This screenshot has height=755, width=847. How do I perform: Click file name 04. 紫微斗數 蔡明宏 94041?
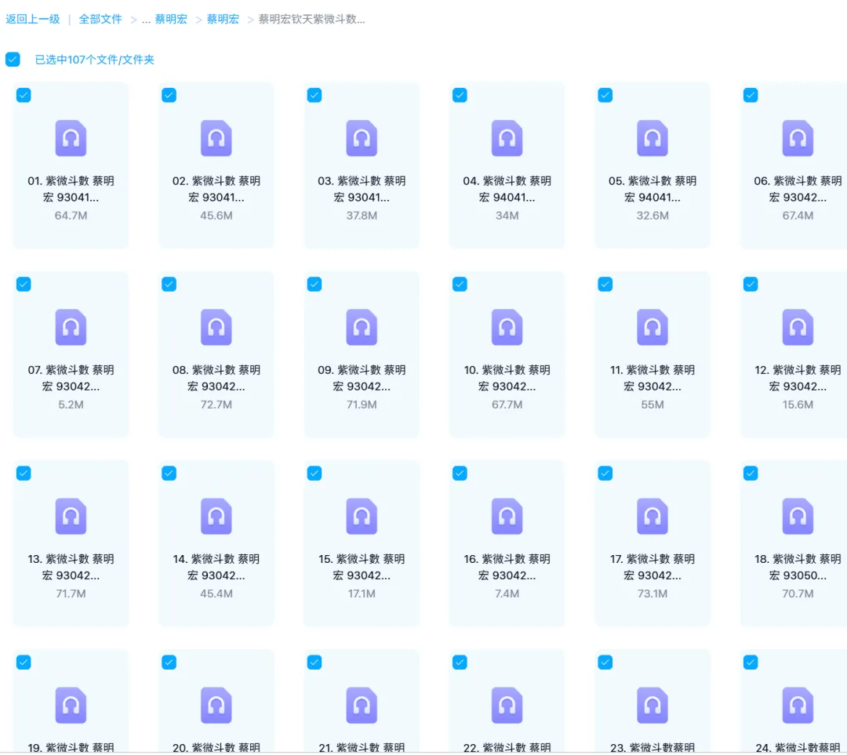507,189
